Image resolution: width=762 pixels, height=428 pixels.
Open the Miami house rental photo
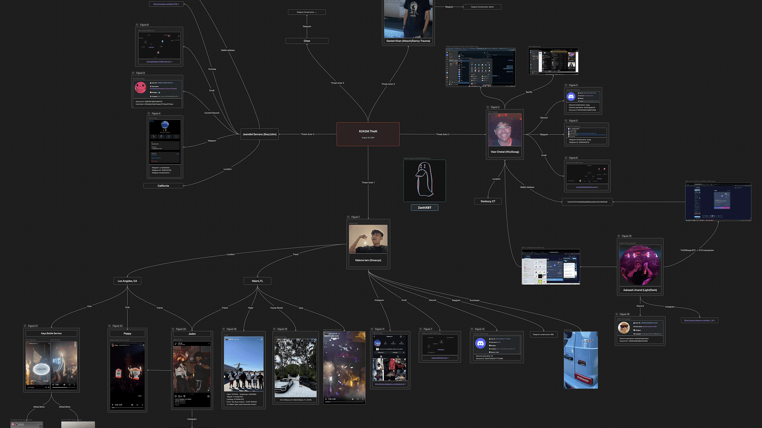pyautogui.click(x=296, y=368)
